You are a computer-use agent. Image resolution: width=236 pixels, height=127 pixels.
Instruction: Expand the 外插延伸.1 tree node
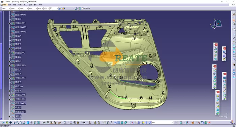pos(9,23)
